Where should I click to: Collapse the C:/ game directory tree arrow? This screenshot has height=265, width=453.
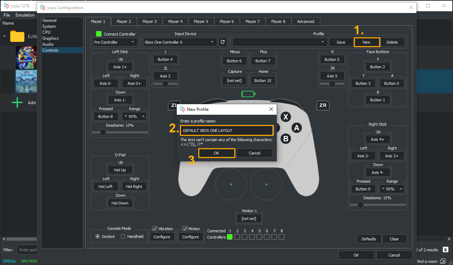[5, 36]
